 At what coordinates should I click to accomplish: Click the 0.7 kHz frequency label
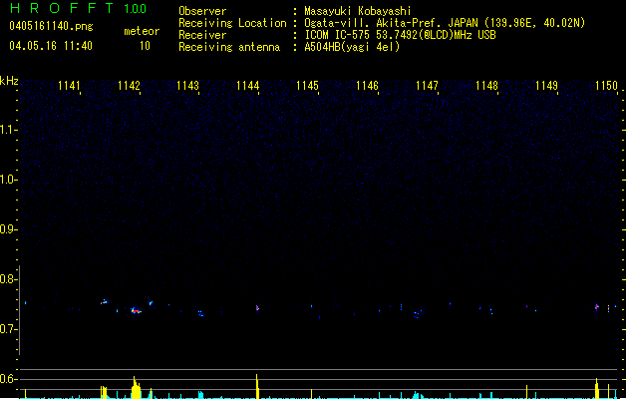point(8,329)
